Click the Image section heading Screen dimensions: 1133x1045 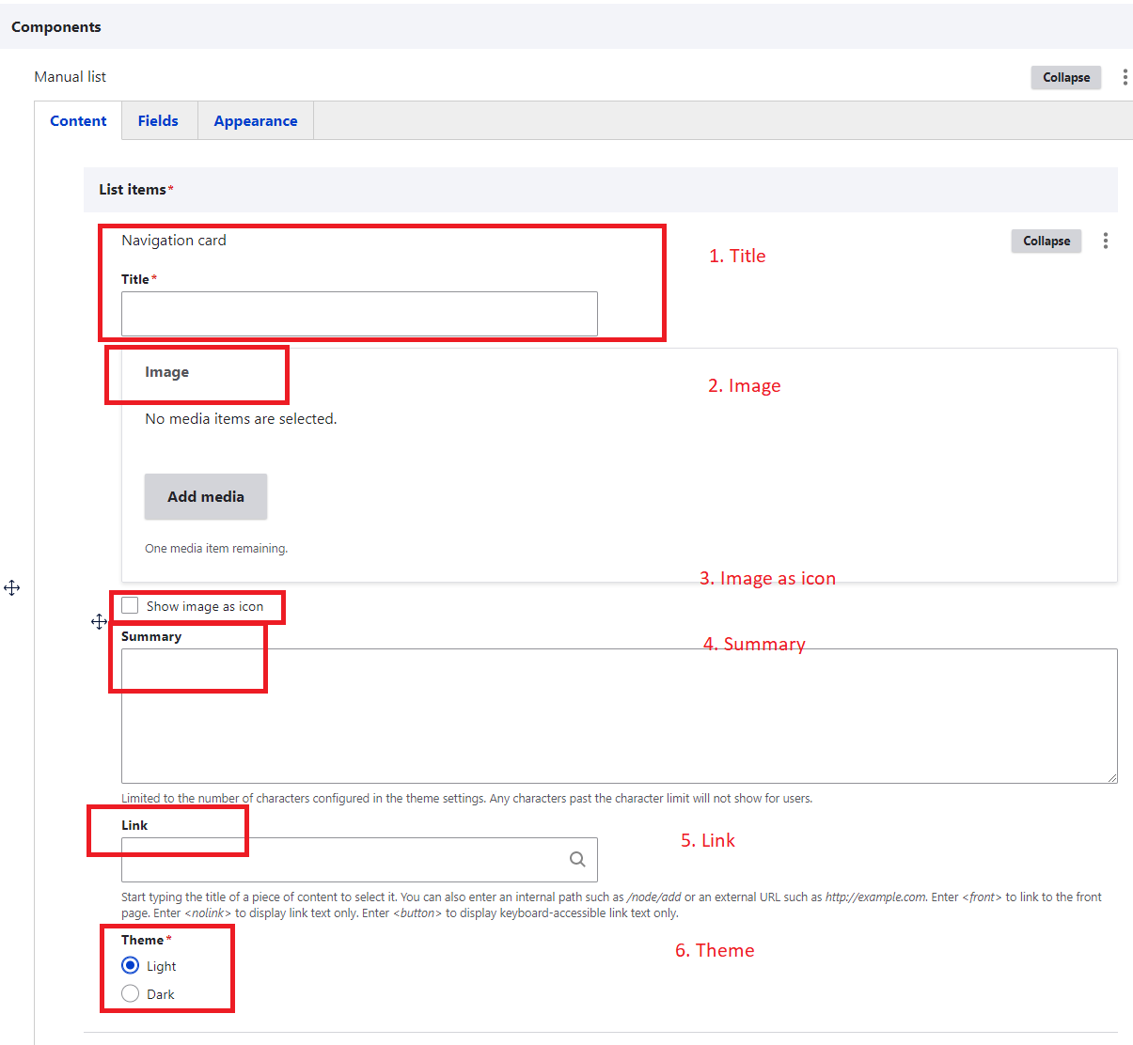166,372
